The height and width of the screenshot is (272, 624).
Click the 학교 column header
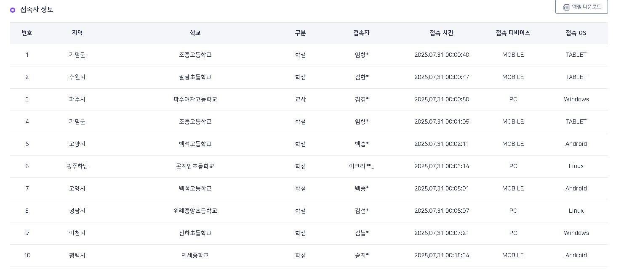pyautogui.click(x=195, y=33)
